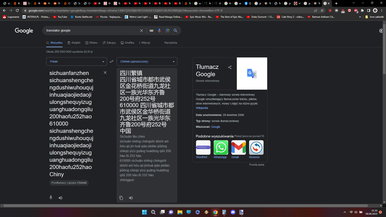Expand the Więcej search filter menu
Screen dimensions: 386x217
[145, 43]
